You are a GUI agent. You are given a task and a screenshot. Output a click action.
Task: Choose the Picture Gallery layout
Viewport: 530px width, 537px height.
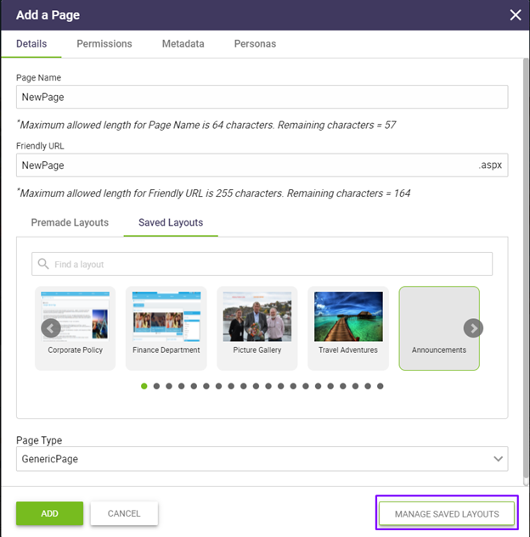257,327
